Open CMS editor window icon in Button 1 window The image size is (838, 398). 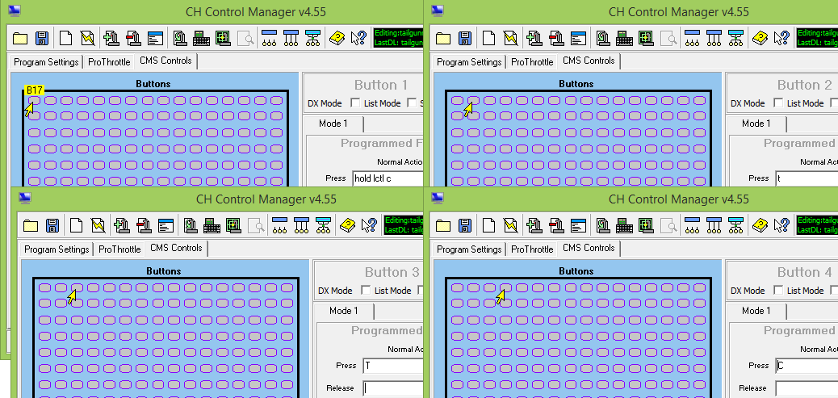pyautogui.click(x=155, y=38)
